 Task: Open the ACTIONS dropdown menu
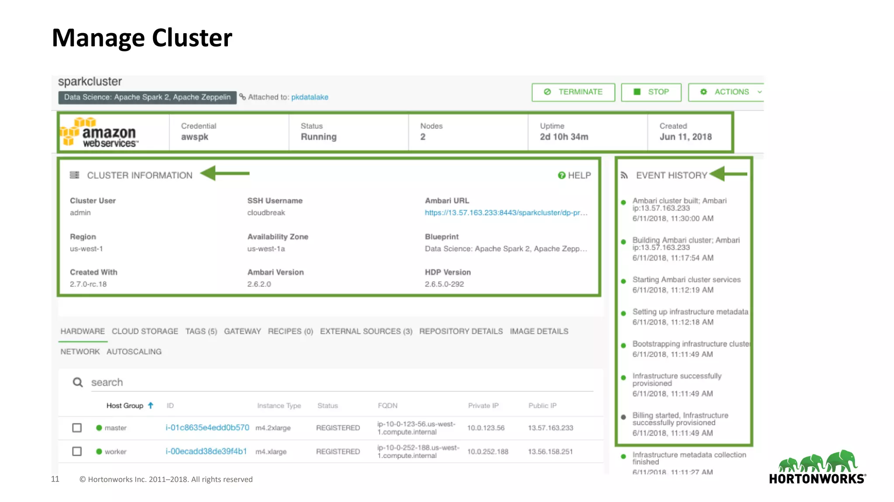point(726,92)
